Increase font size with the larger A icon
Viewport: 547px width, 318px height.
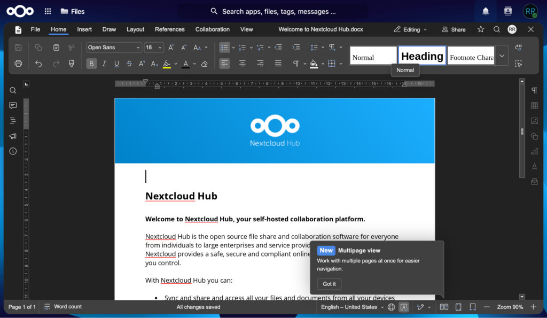pos(171,48)
